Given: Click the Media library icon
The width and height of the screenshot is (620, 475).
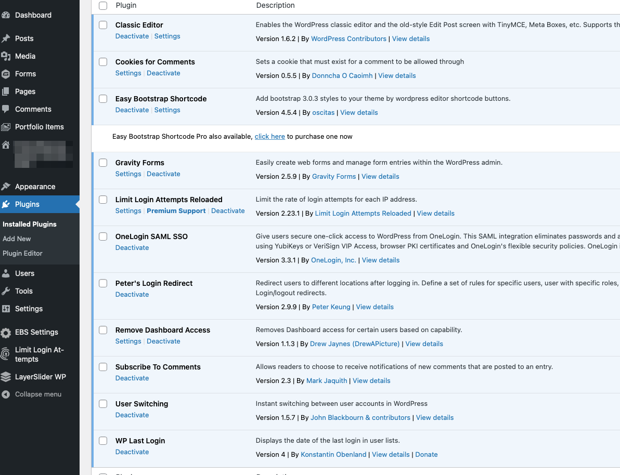Looking at the screenshot, I should tap(6, 56).
